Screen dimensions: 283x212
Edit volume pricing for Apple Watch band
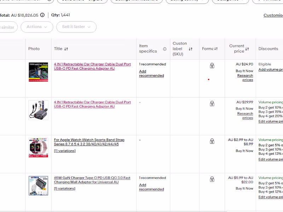tap(271, 159)
